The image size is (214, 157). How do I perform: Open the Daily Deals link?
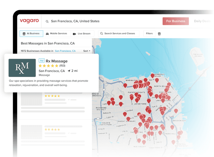tap(202, 21)
